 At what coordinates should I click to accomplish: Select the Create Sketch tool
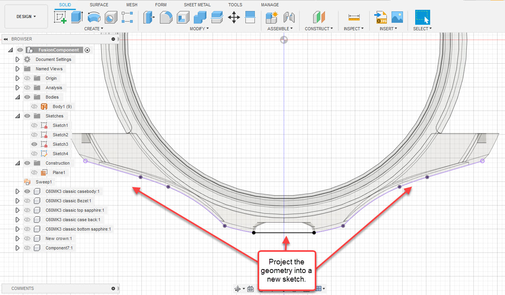click(x=61, y=17)
